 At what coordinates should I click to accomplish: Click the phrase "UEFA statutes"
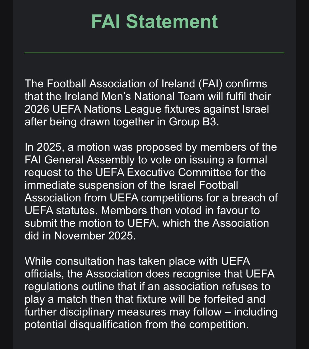[x=61, y=210]
